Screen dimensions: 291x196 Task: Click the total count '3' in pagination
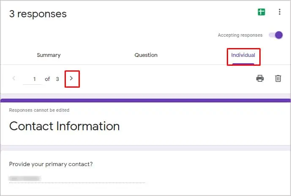57,79
